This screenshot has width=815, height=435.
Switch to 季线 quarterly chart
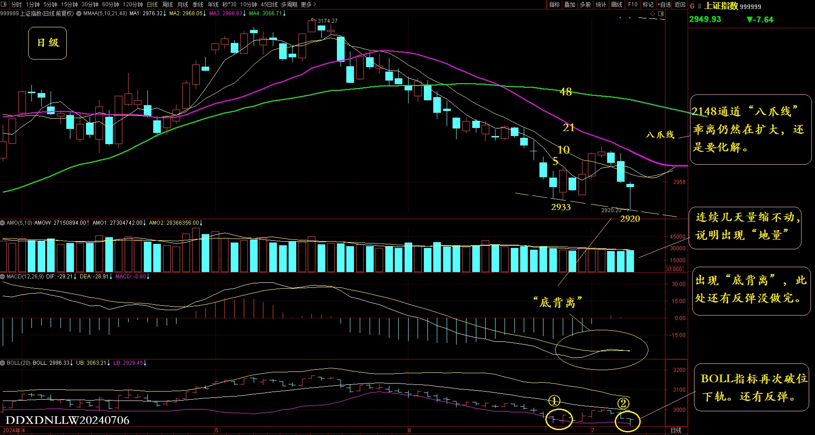point(198,4)
